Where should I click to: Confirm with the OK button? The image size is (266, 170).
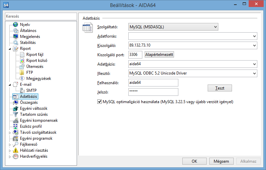click(194, 161)
